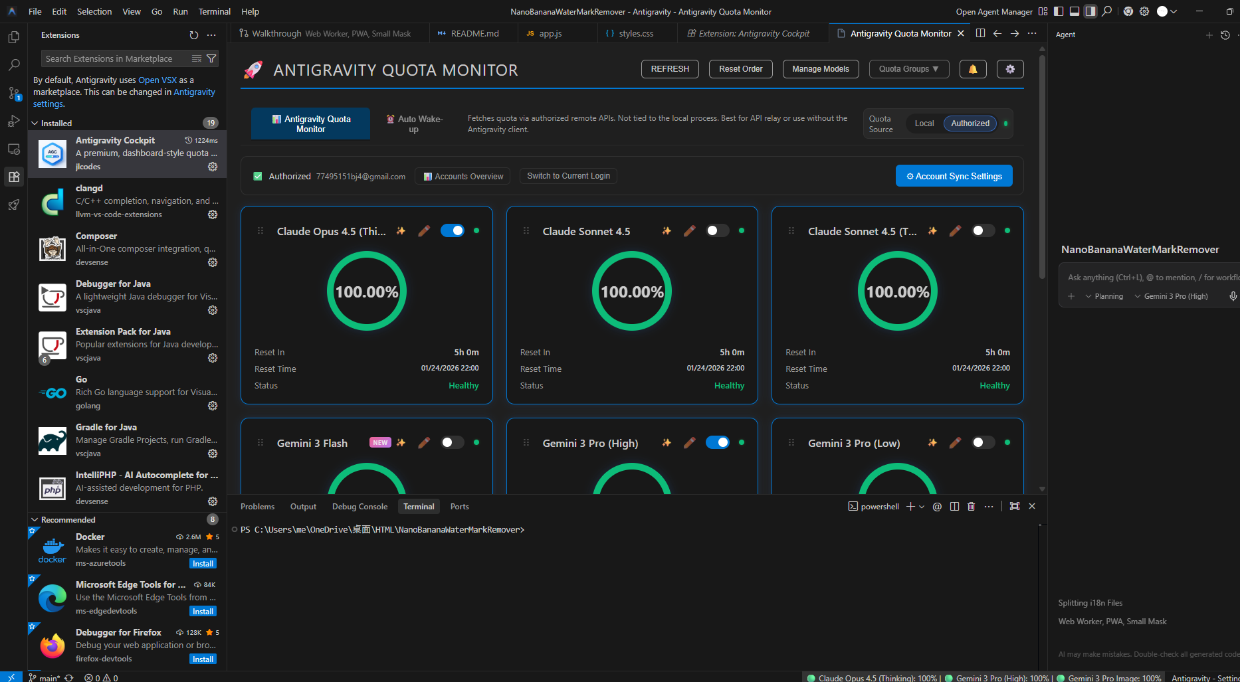Click the filter extensions funnel icon
Screen dimensions: 1240x682
click(x=211, y=58)
